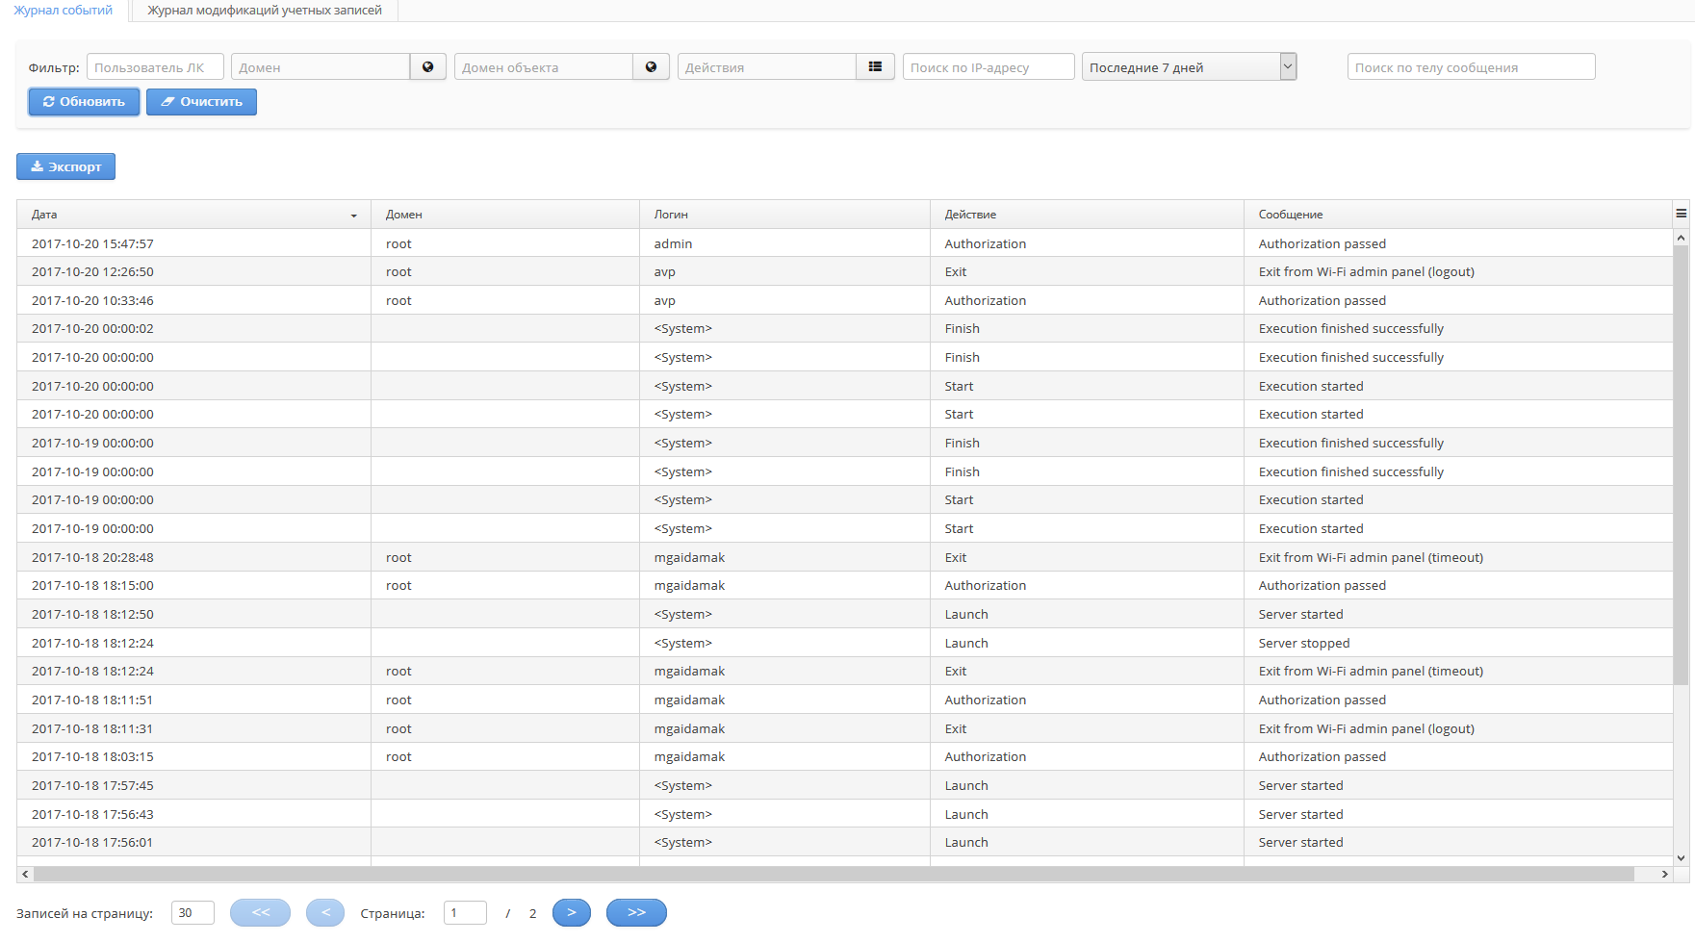Sort by the Домен column header

tap(505, 215)
